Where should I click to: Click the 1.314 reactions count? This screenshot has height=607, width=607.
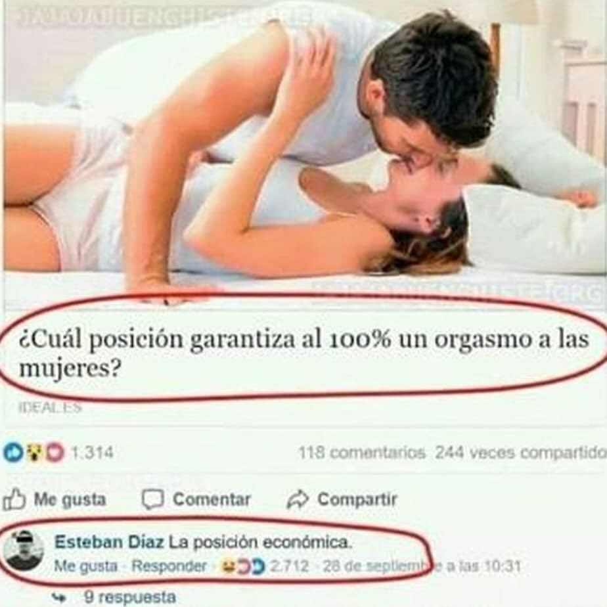93,452
